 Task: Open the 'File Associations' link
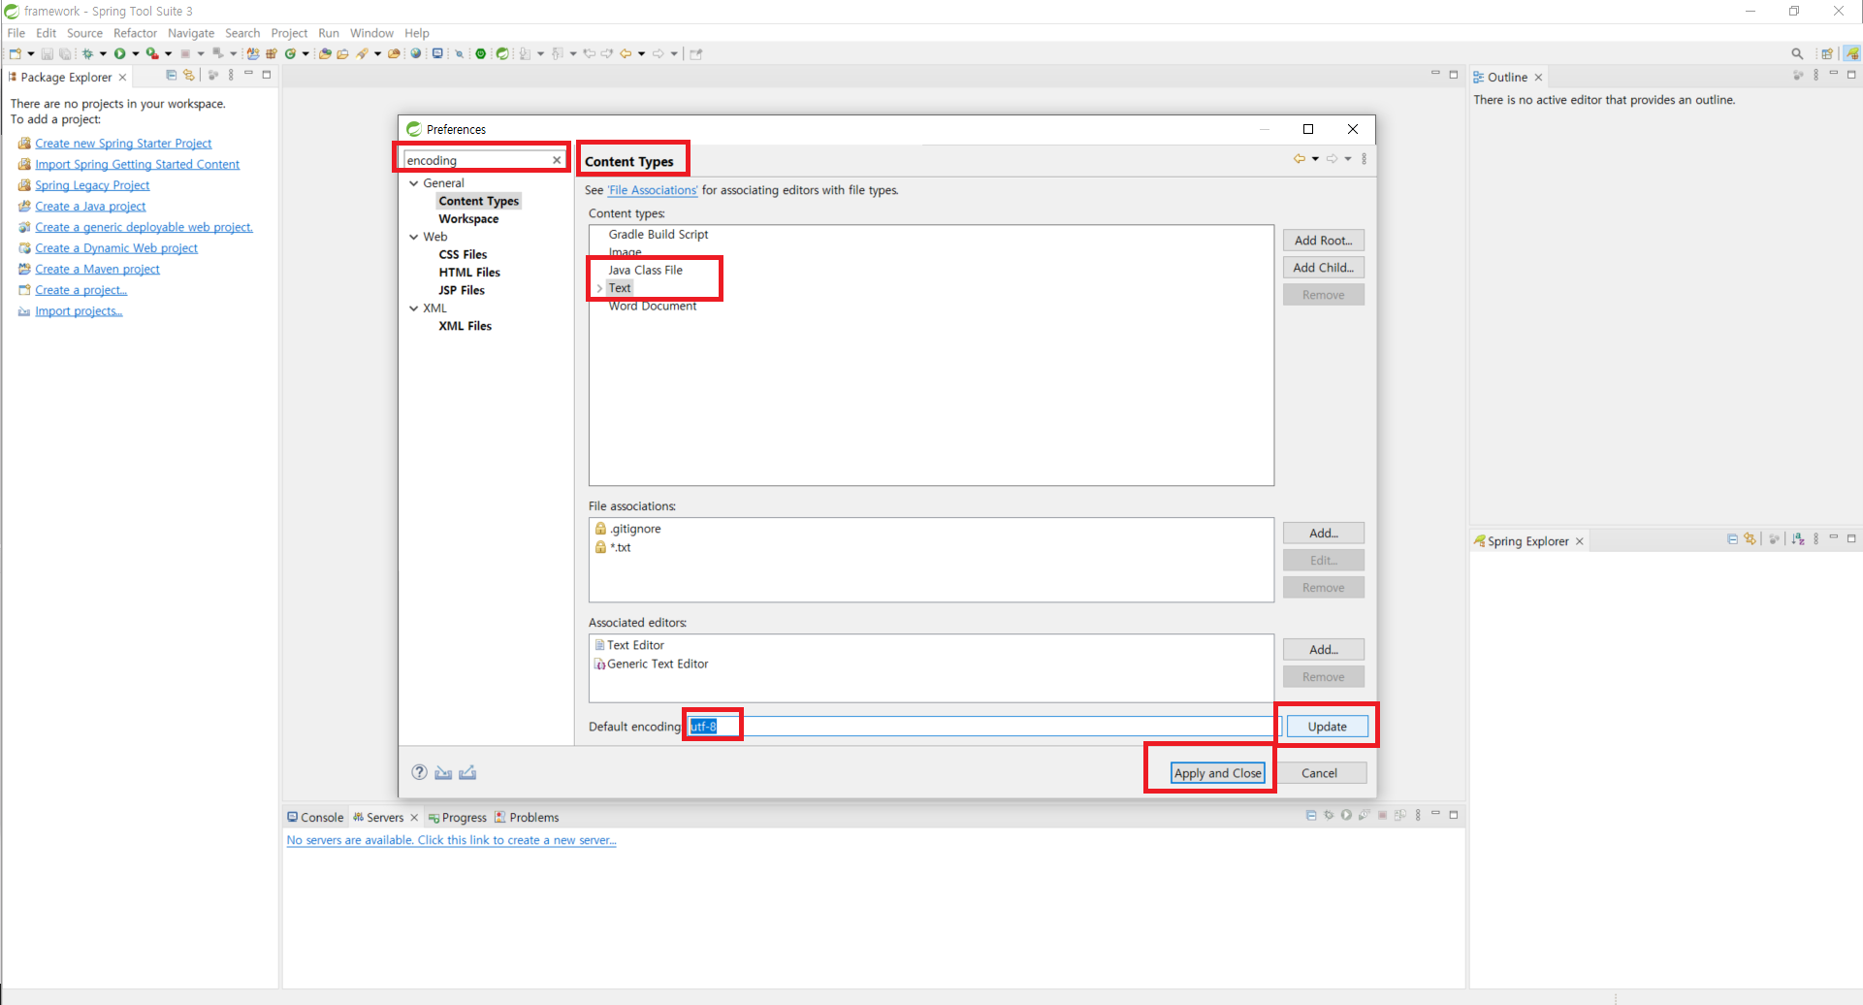[653, 190]
